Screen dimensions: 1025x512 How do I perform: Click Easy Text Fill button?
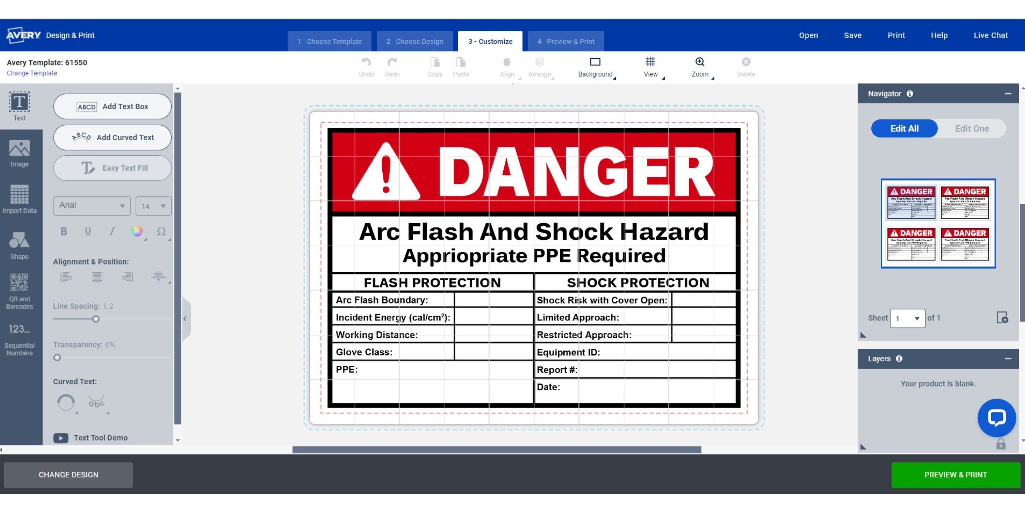pos(112,168)
